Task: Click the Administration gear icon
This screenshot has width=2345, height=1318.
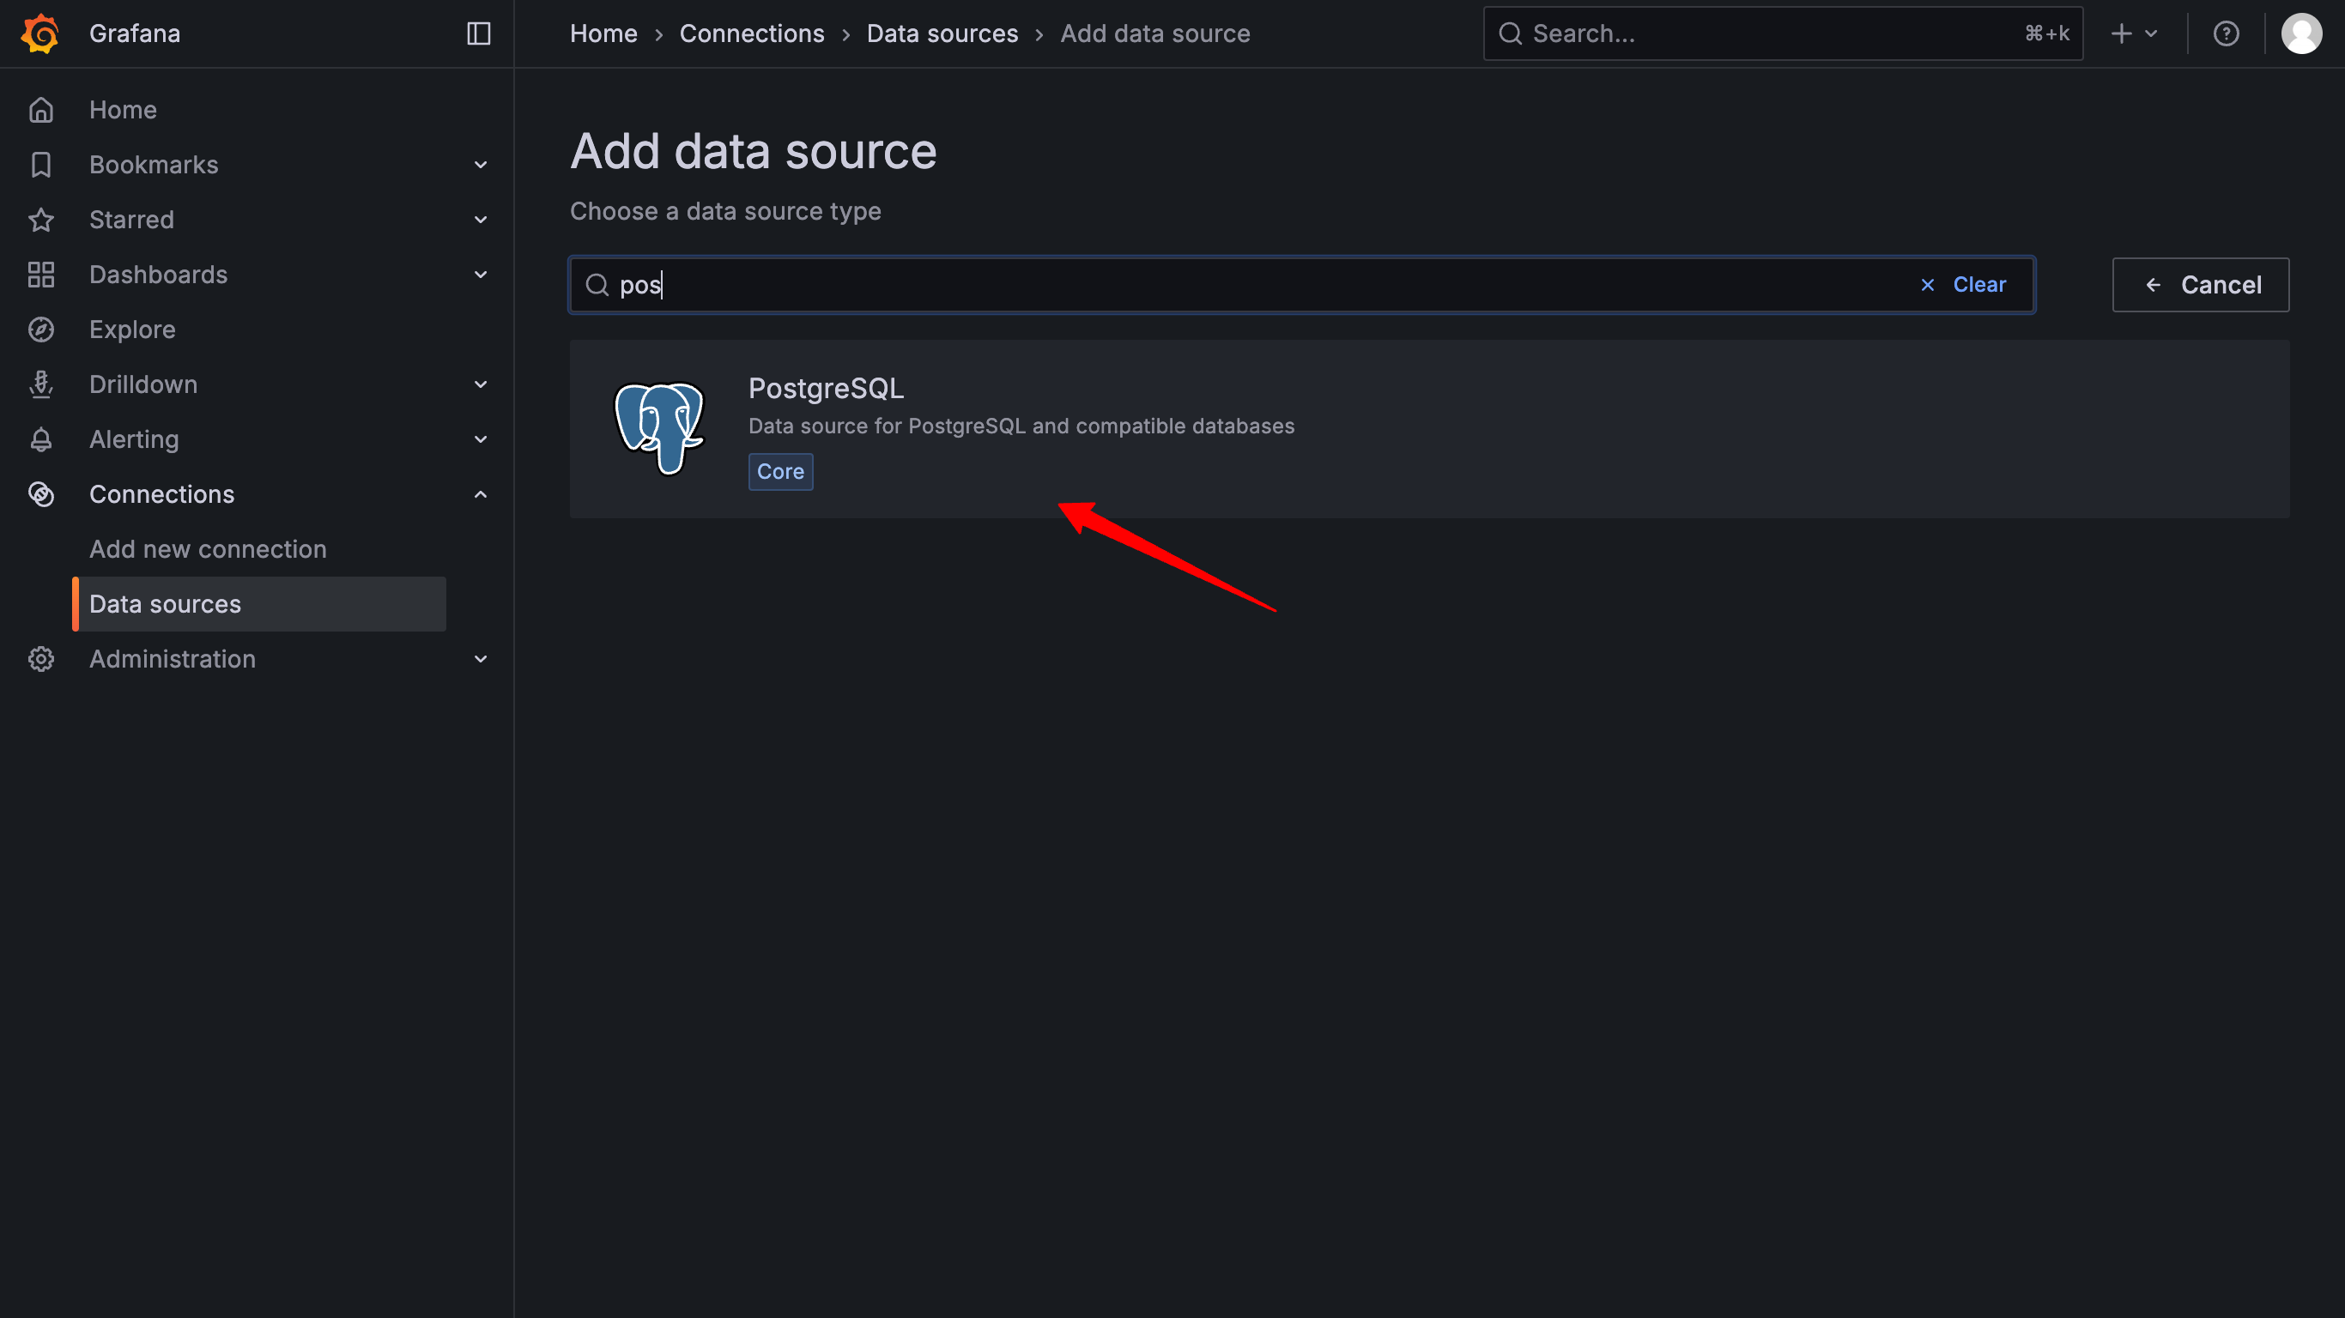Action: pyautogui.click(x=41, y=659)
